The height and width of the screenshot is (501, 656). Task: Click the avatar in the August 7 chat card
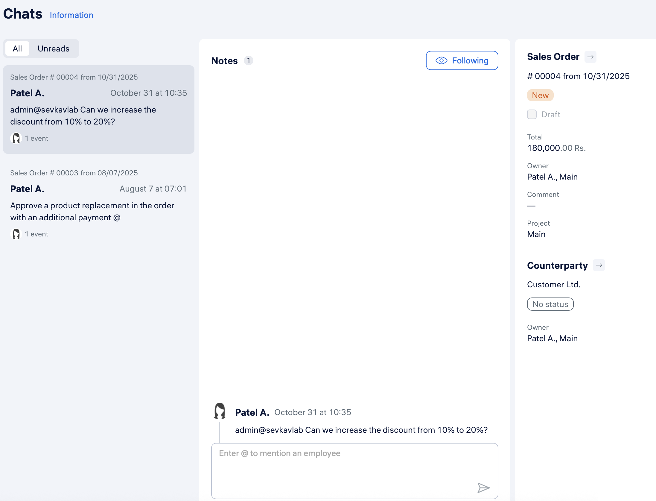(16, 234)
